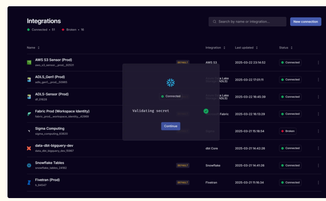Sort the table by the Status column
The image size is (326, 201).
(x=286, y=48)
